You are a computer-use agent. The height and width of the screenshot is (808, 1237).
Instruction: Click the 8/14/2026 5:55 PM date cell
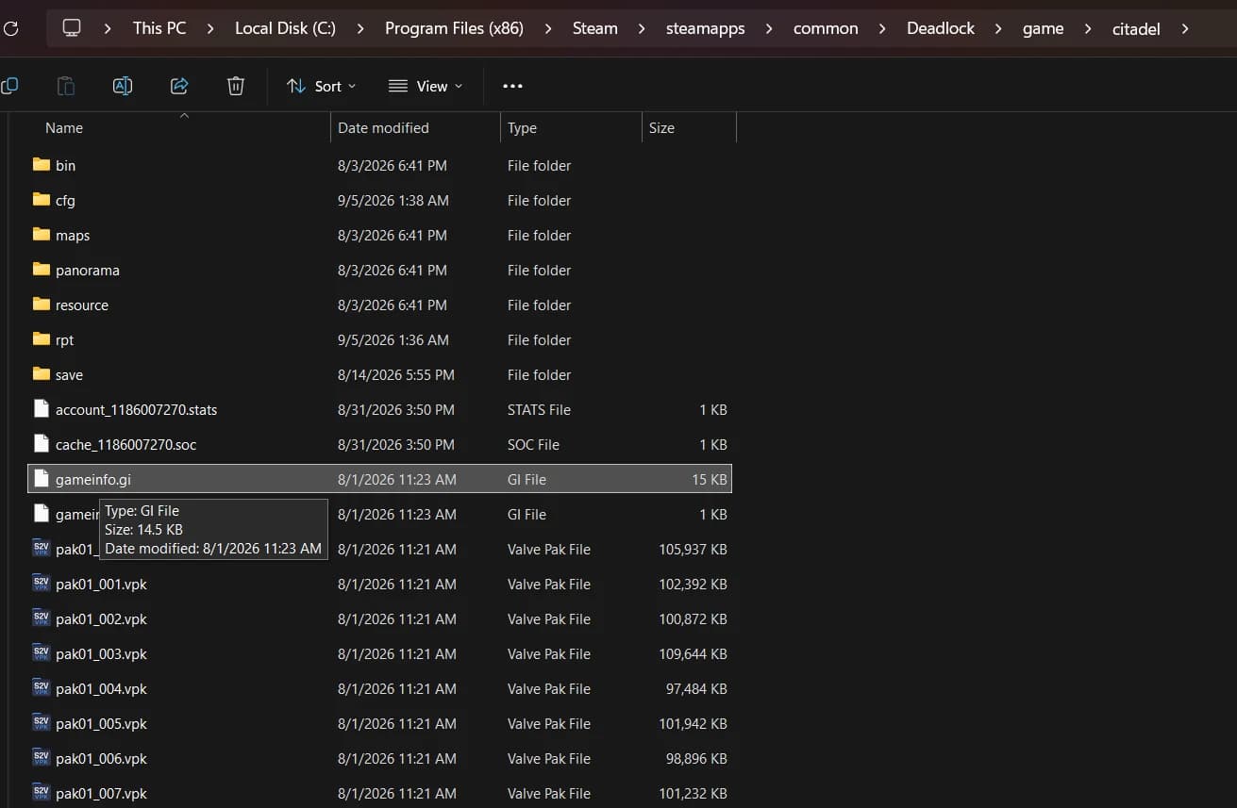coord(396,374)
